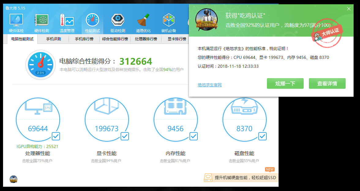Switch to 显卡排行榜 tab

pos(177,39)
